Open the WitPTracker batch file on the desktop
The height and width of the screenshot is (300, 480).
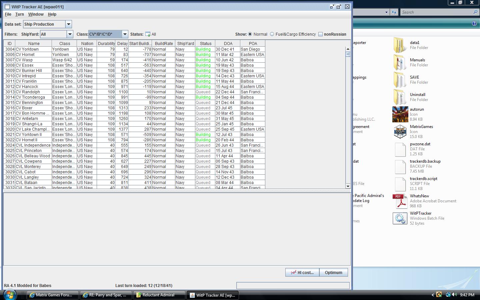click(400, 218)
